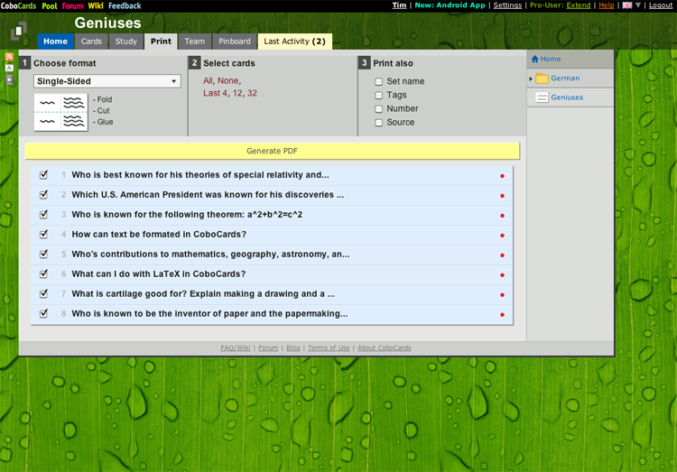Click the German folder icon
Viewport: 677px width, 472px height.
click(542, 79)
